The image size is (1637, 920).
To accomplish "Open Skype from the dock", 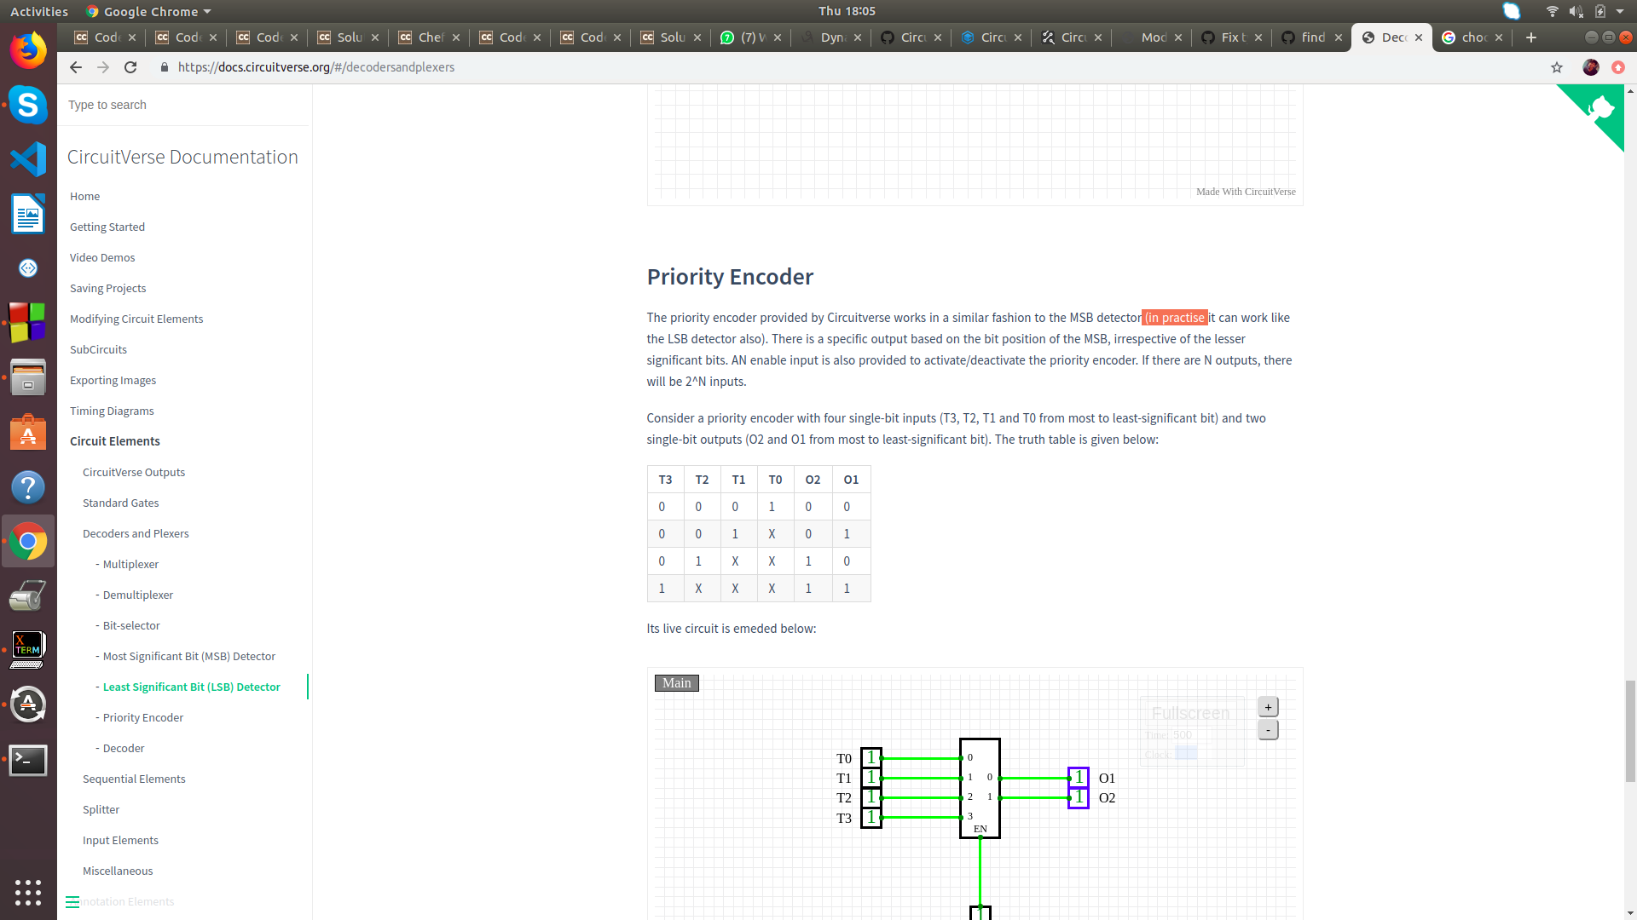I will click(x=28, y=105).
